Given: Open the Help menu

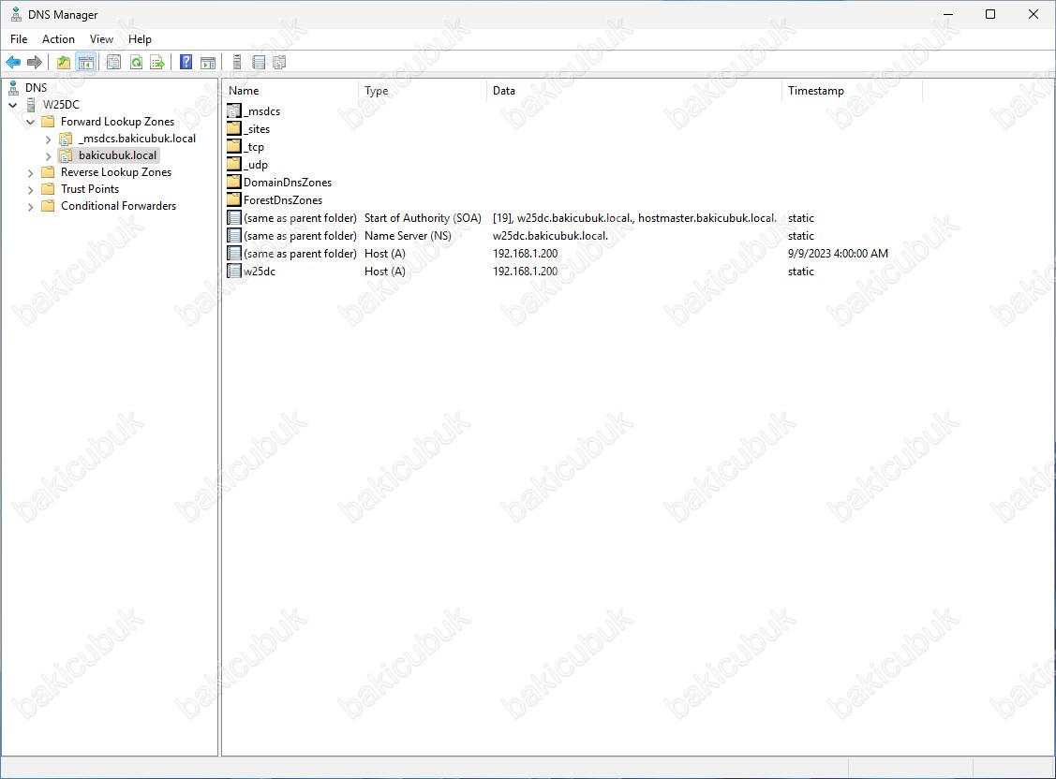Looking at the screenshot, I should tap(141, 39).
